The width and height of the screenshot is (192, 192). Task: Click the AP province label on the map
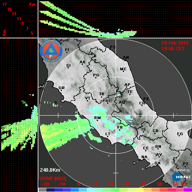click(x=127, y=85)
